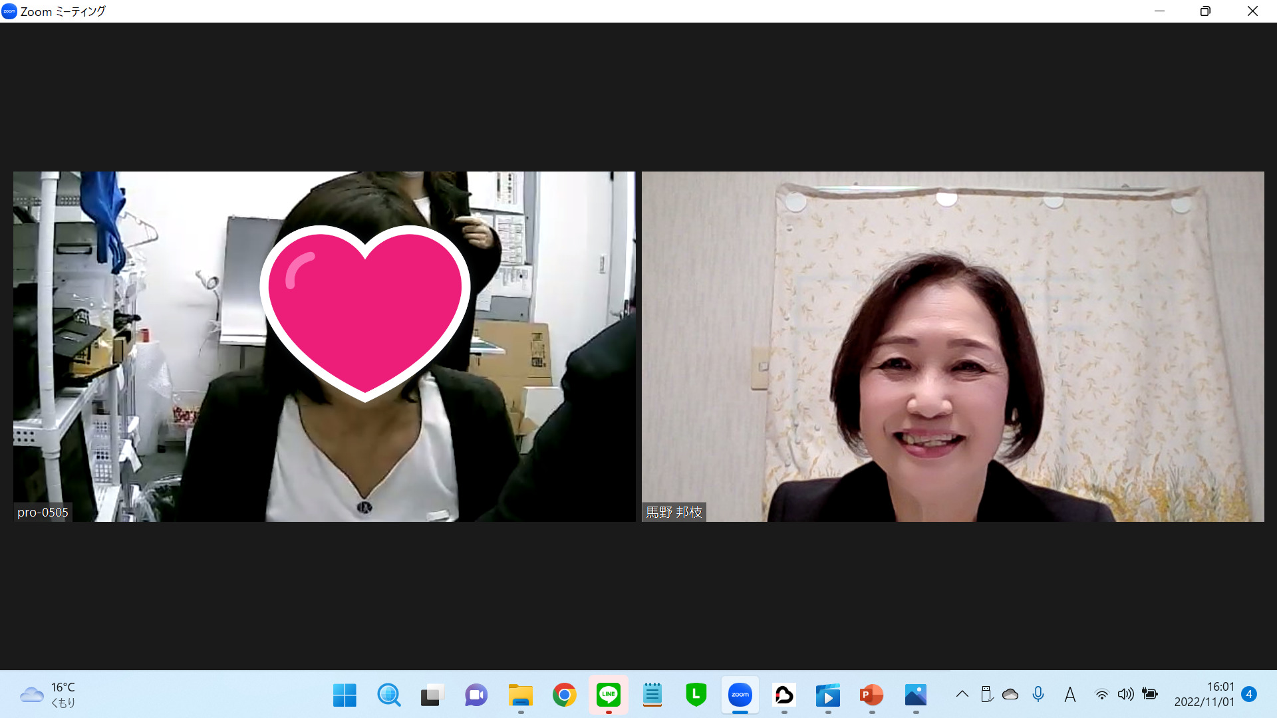Click the Zoom icon in the taskbar
The image size is (1277, 718).
point(740,695)
